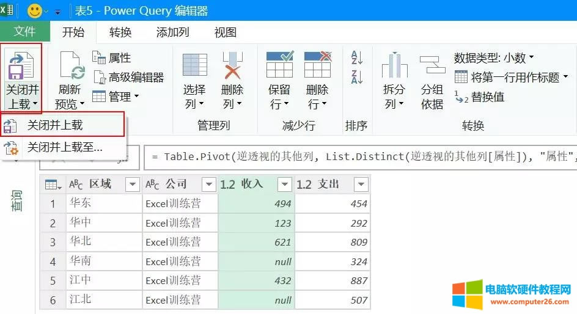Click the 1.2 type icon of 支出 column
The image size is (577, 314).
(x=304, y=184)
